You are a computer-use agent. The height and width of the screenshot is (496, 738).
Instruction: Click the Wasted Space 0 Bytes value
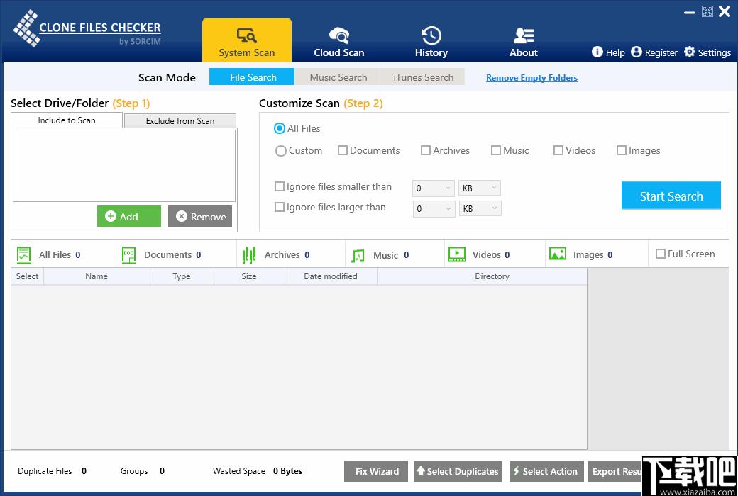(x=287, y=471)
